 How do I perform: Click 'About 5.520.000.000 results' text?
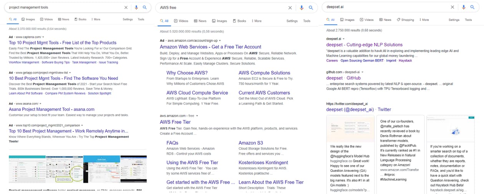pos(192,32)
